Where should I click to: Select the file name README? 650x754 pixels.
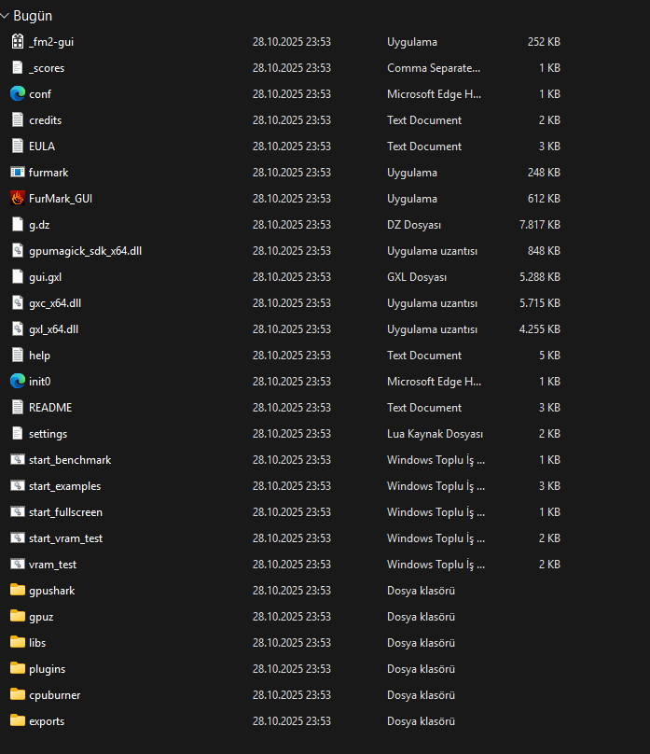(x=50, y=407)
